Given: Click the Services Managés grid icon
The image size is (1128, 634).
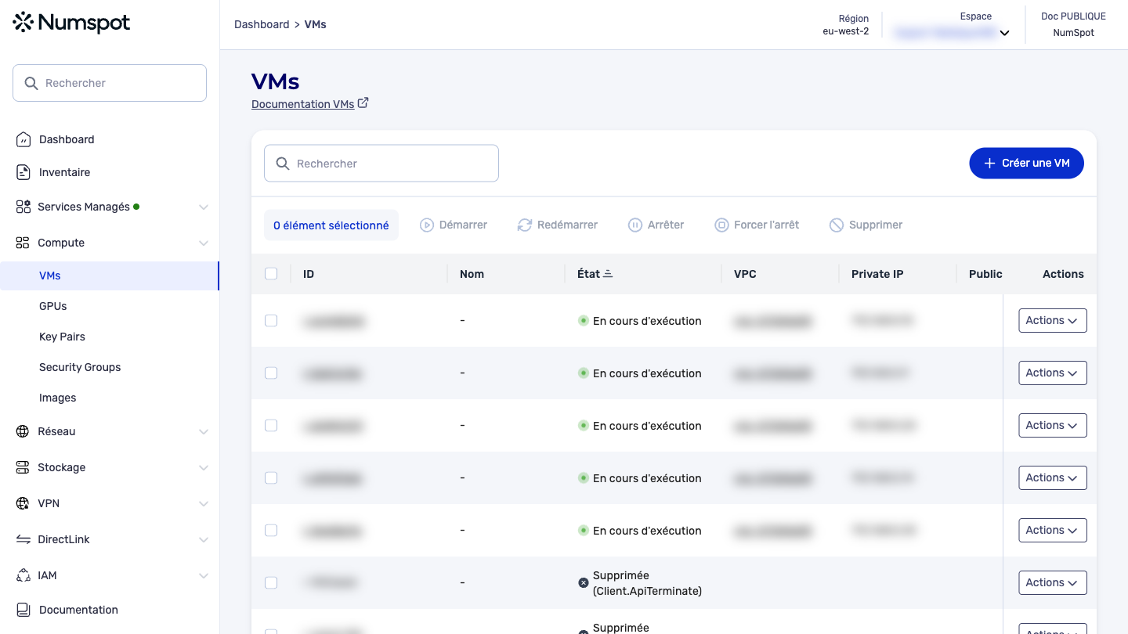Looking at the screenshot, I should pos(23,207).
